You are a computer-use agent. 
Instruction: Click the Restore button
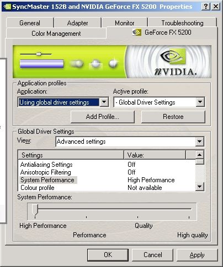tap(173, 117)
